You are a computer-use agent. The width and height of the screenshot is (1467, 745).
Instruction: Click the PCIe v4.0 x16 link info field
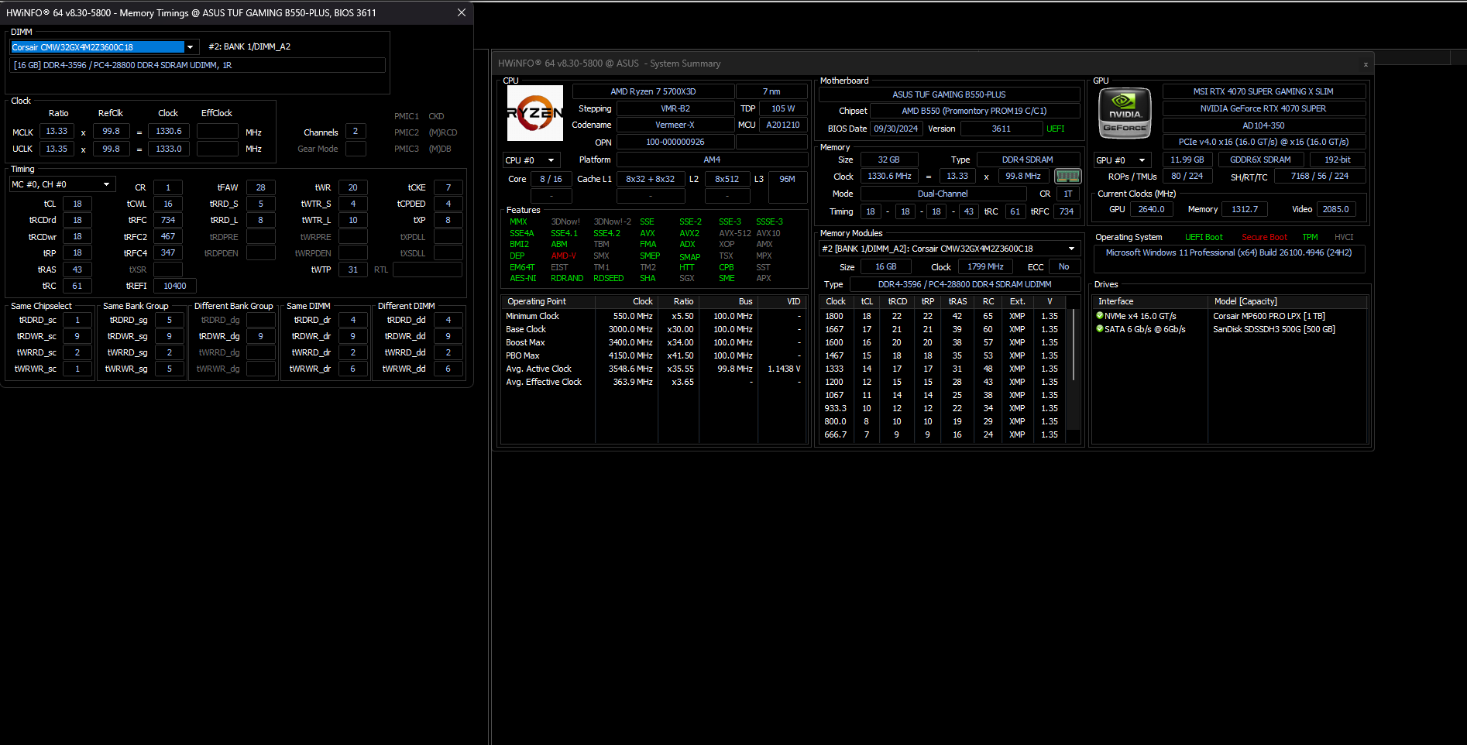(x=1263, y=142)
